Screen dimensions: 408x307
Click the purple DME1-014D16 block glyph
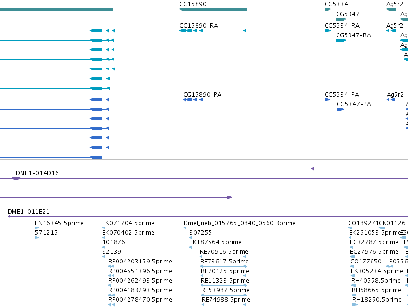pyautogui.click(x=16, y=178)
